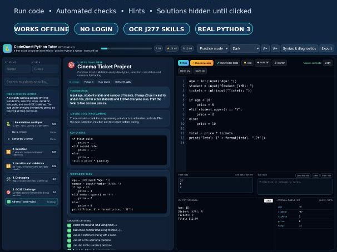Click the snake icon for Foundations and Input
Screen dimensions: 337x252
click(8, 124)
